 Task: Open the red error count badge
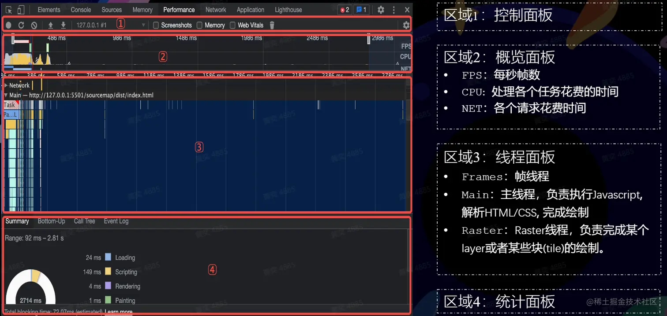(345, 10)
